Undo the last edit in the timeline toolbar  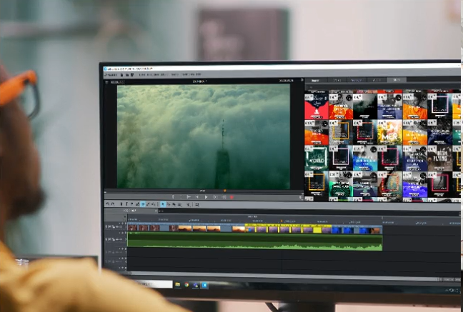tap(107, 204)
